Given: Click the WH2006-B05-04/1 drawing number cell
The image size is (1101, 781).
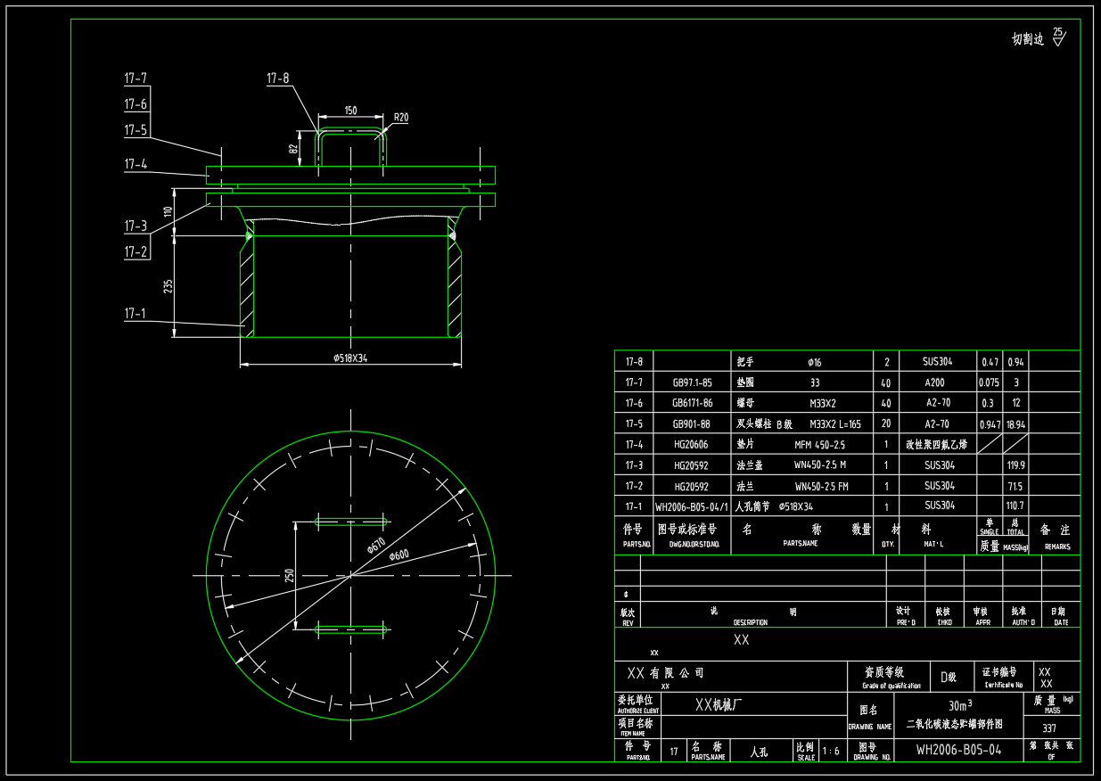Looking at the screenshot, I should tap(692, 506).
